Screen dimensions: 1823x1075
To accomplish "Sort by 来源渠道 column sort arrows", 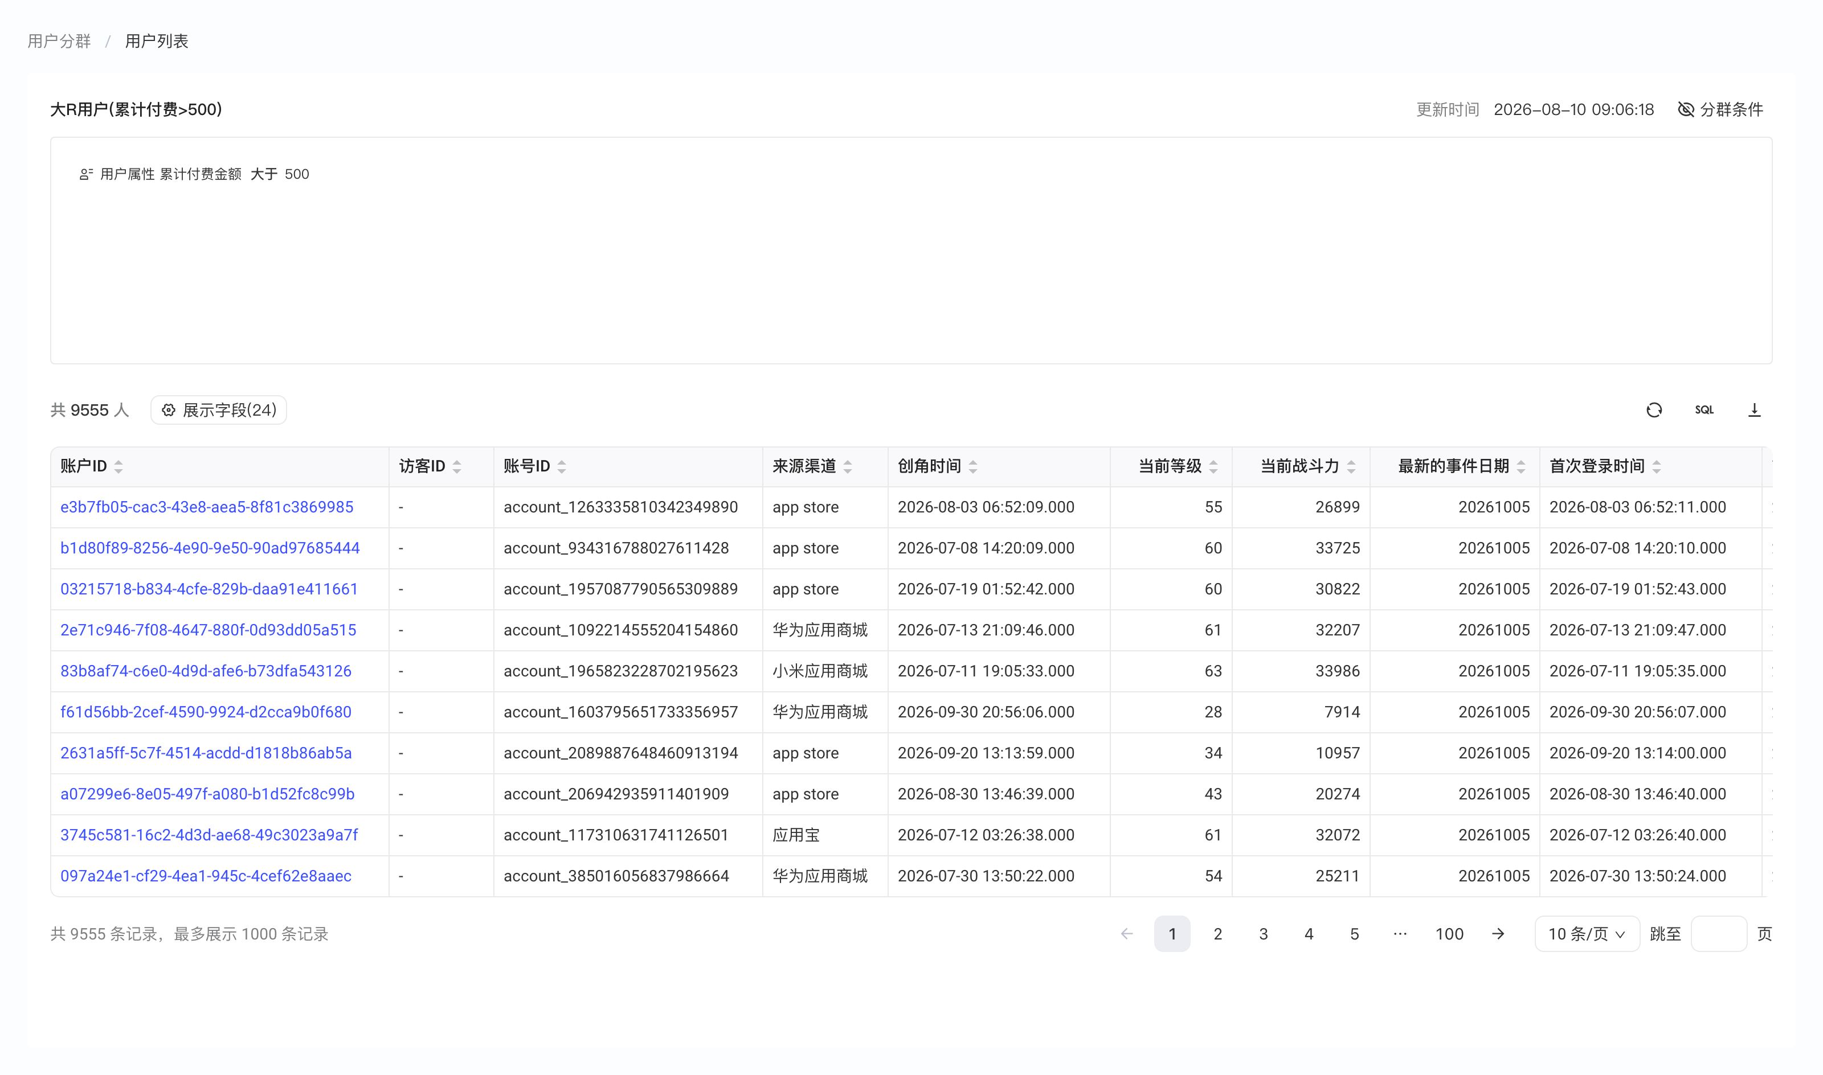I will [x=848, y=466].
